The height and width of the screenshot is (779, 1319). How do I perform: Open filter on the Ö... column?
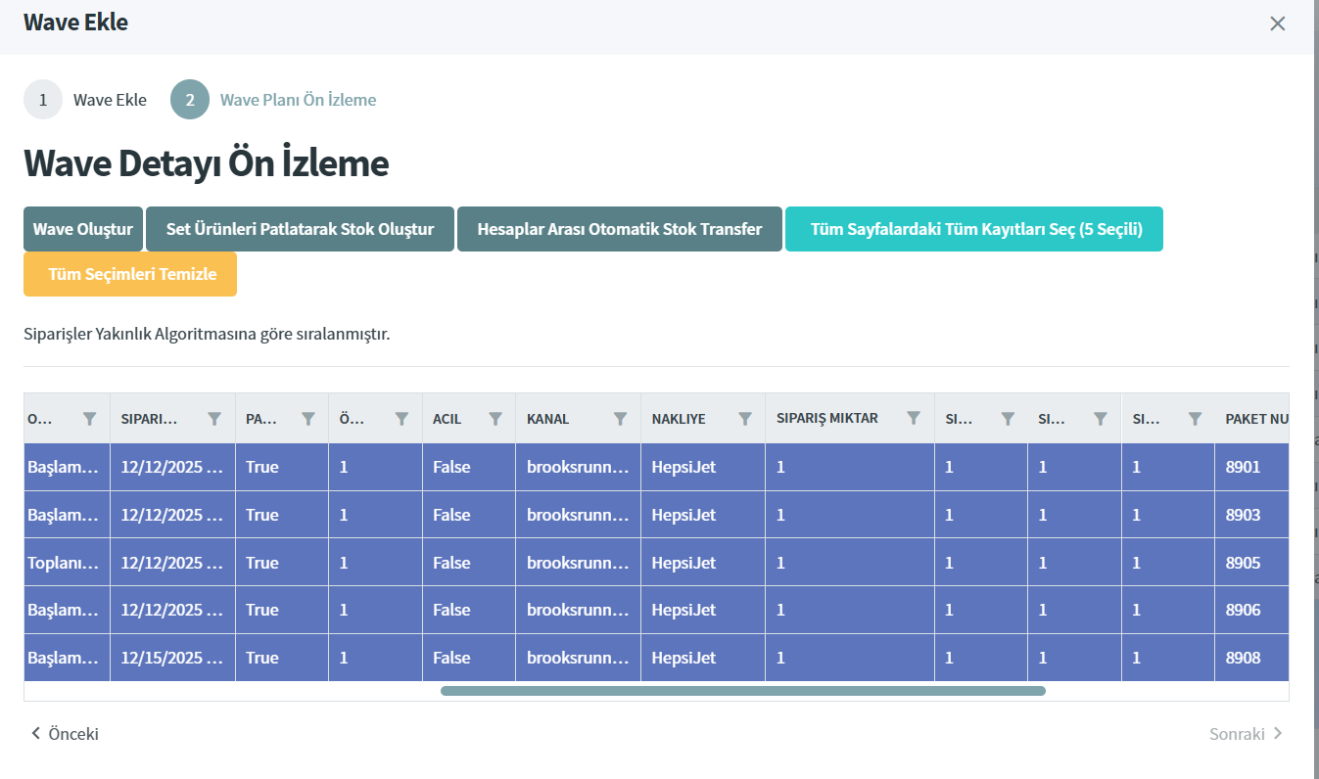(x=401, y=419)
